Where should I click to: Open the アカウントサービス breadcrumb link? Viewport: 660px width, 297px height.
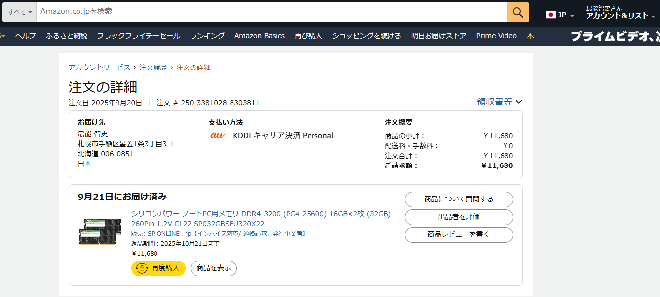(99, 67)
